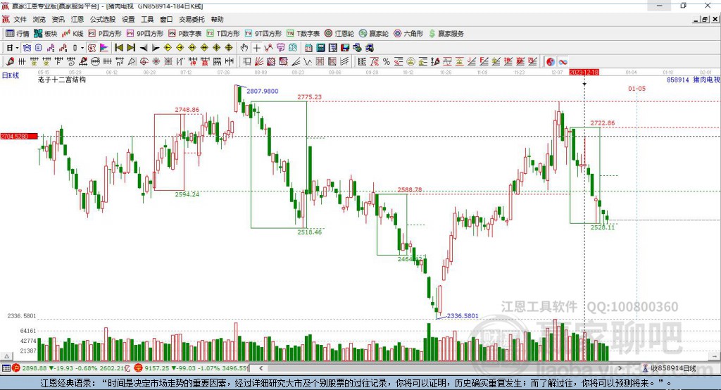
Task: Click the Shenzhen index status bar icon
Action: tap(139, 368)
